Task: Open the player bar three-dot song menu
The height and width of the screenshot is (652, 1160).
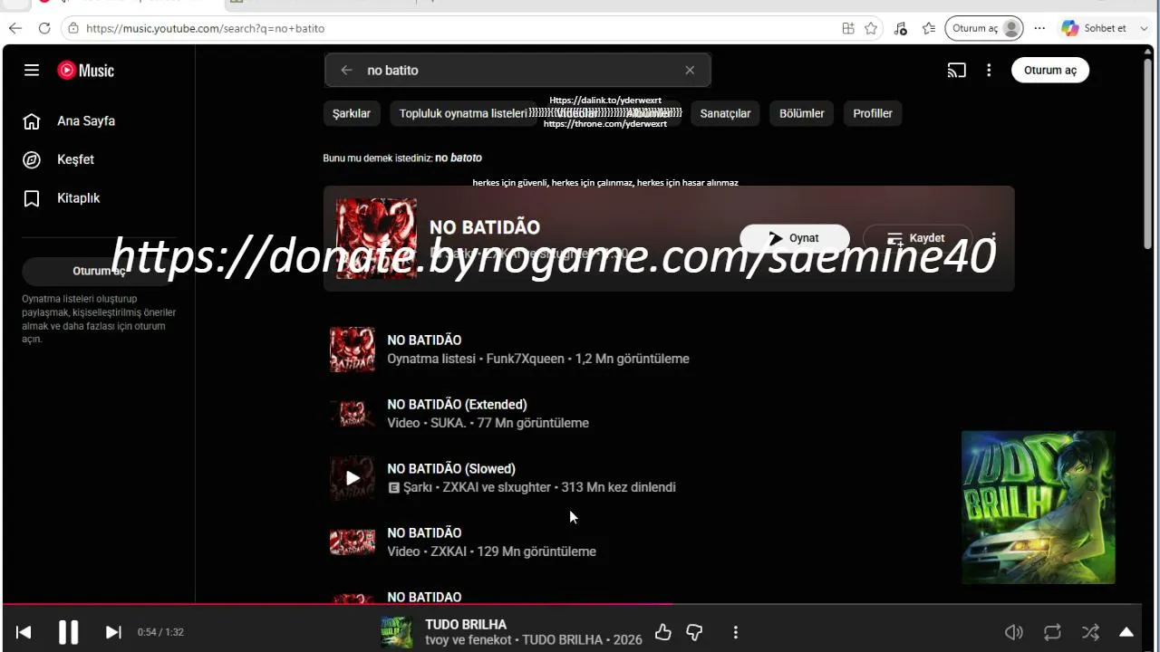Action: tap(735, 632)
